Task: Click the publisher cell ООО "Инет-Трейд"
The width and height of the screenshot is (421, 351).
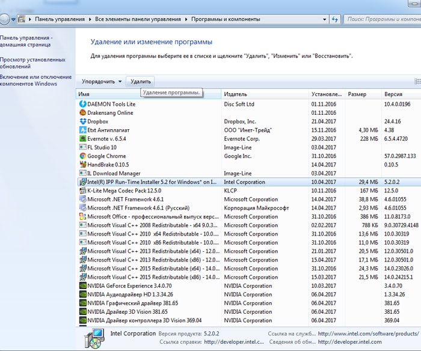Action: tap(248, 130)
